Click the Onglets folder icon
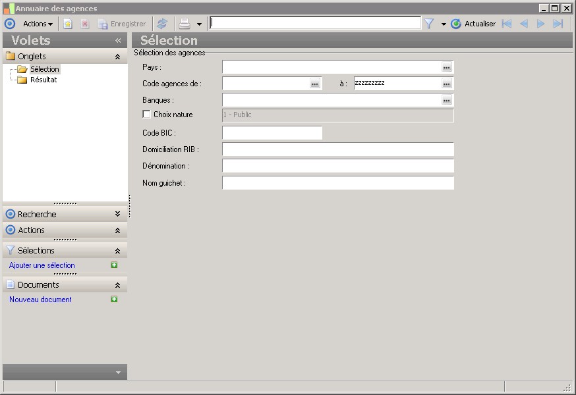576x395 pixels. pos(11,56)
